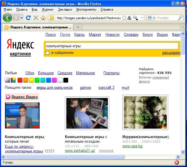187x167 pixels.
Task: Go back with the green arrow button
Action: click(x=7, y=18)
